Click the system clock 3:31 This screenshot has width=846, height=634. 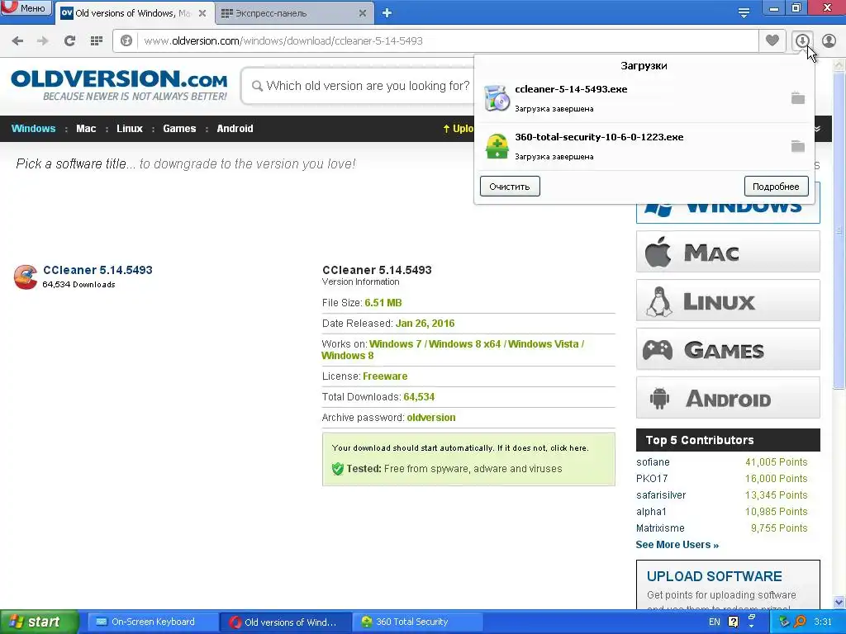(x=822, y=622)
